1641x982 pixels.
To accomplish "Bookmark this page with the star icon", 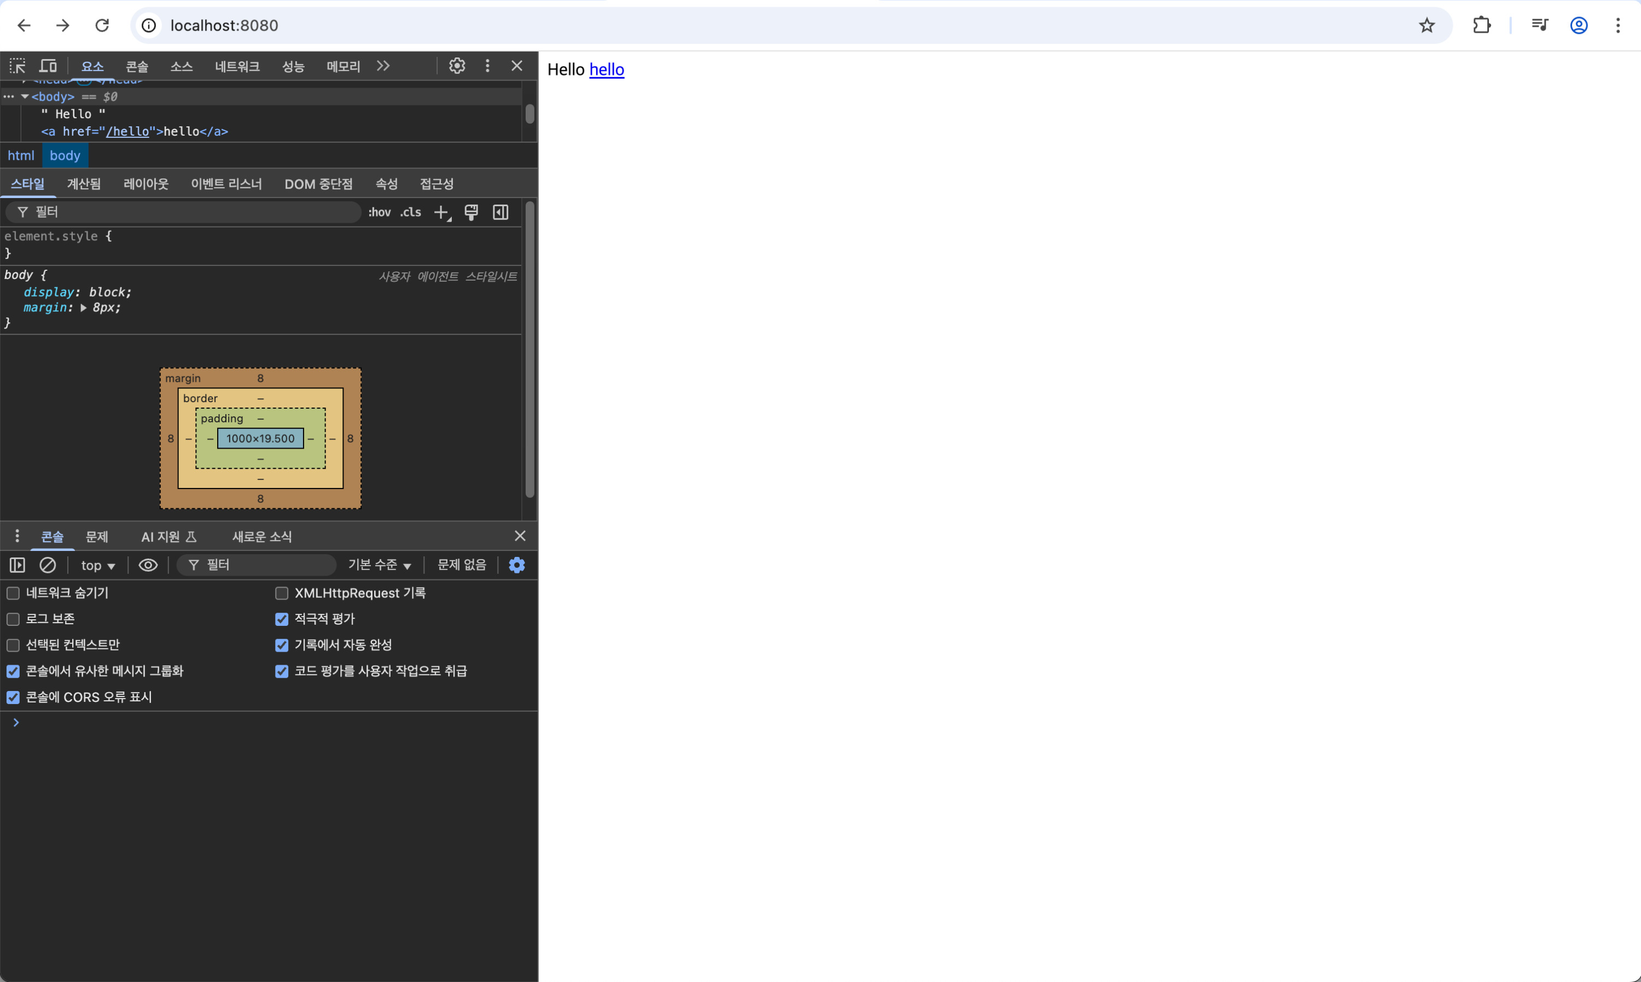I will coord(1427,25).
